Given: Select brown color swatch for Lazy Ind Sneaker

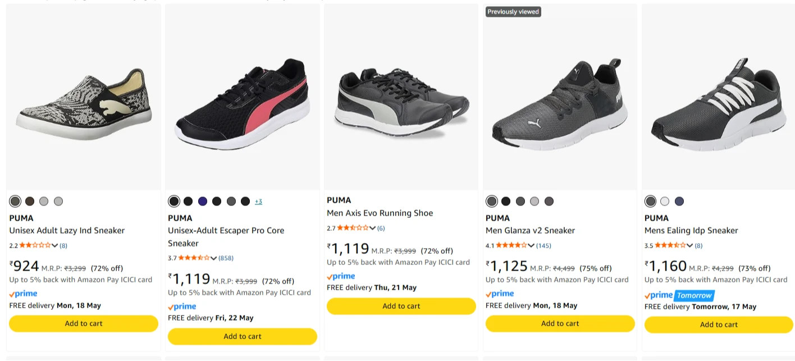Looking at the screenshot, I should coord(30,201).
